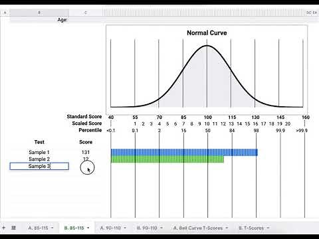Click the Scaled Score row label
The image size is (319, 239).
[87, 123]
